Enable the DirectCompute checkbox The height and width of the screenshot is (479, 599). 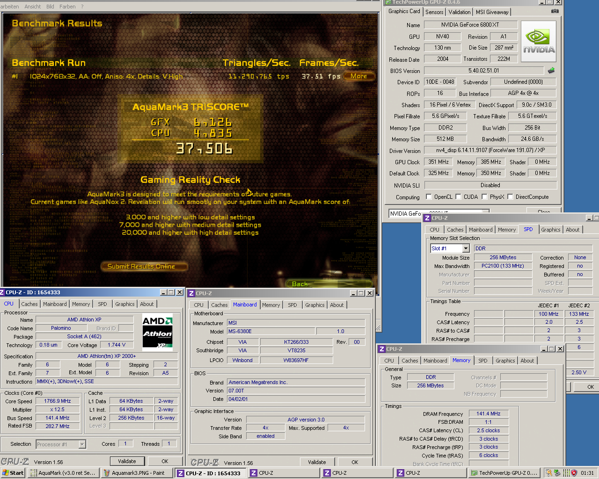510,197
